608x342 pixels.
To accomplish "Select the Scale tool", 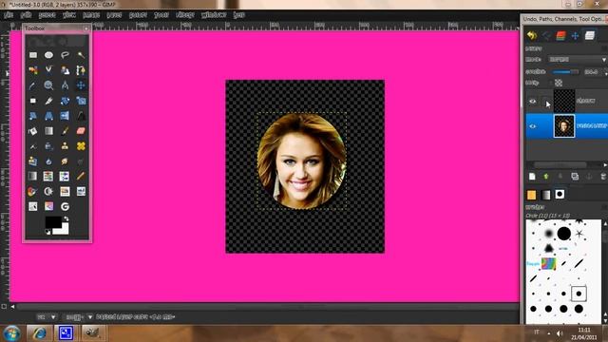I will 81,101.
